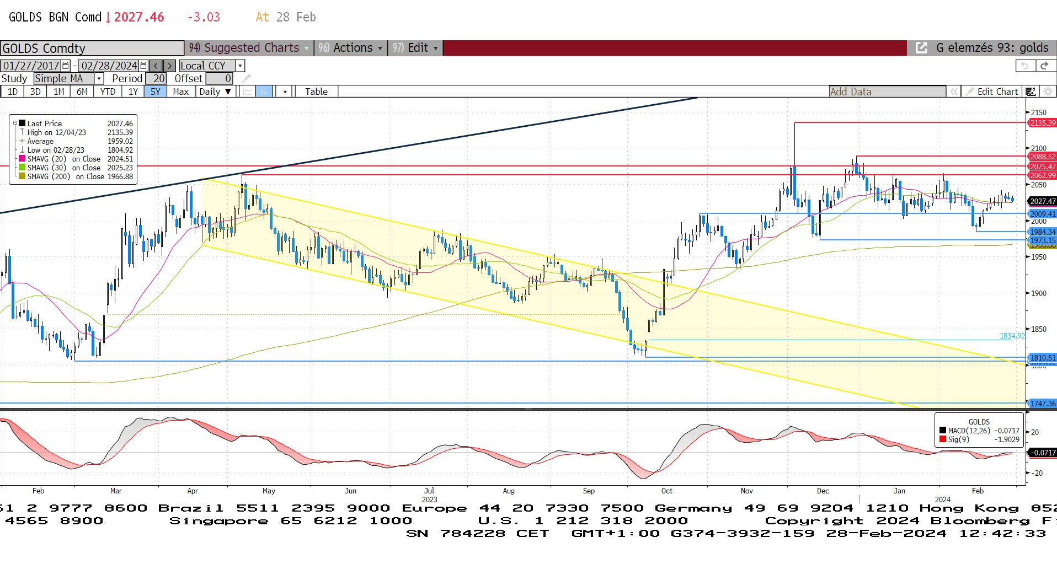The image size is (1057, 564).
Task: Open start date calendar picker
Action: (66, 66)
